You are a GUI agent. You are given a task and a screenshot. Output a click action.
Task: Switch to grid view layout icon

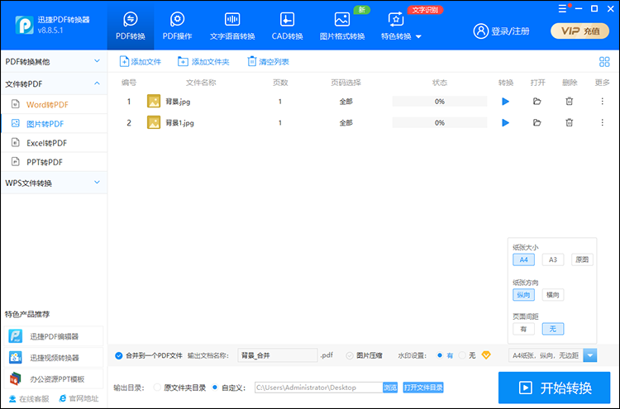[x=604, y=62]
